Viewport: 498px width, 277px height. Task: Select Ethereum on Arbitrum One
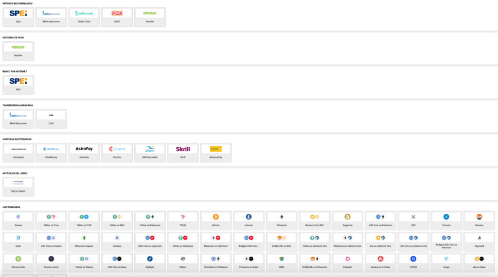click(x=347, y=242)
